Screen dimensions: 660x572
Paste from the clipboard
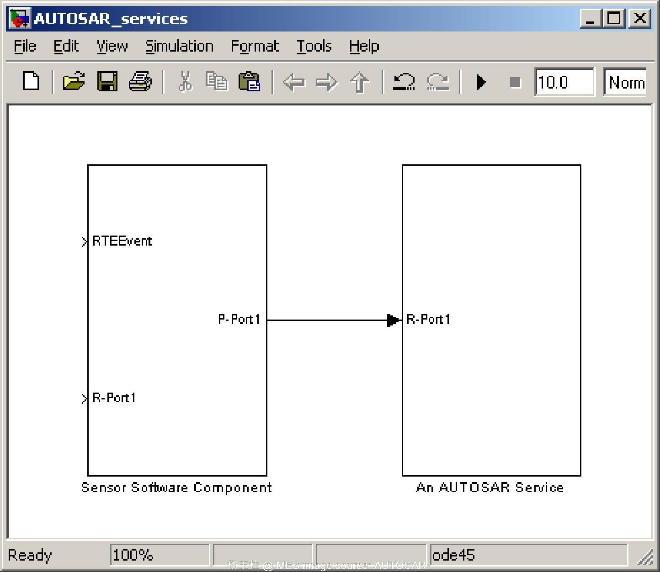pyautogui.click(x=249, y=82)
